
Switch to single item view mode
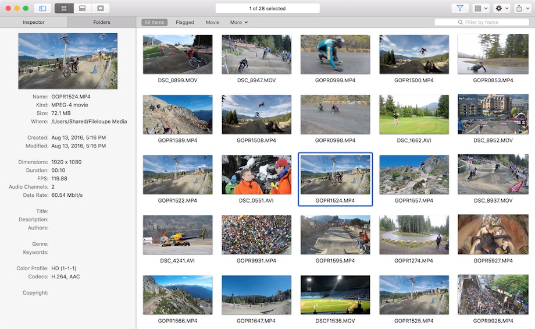tap(101, 8)
